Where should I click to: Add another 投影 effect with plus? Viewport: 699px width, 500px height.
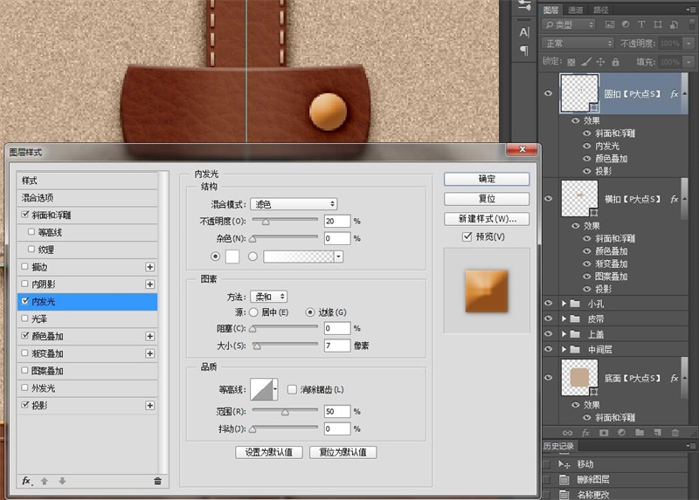click(x=149, y=405)
